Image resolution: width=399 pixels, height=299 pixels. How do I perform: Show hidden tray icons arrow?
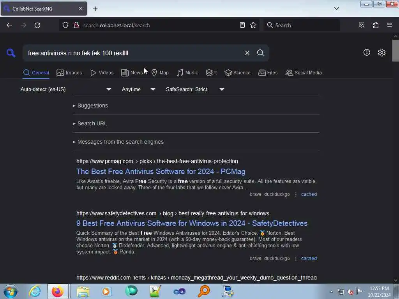tap(331, 292)
